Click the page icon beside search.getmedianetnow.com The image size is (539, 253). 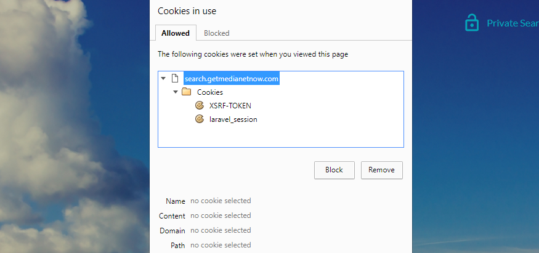point(174,79)
